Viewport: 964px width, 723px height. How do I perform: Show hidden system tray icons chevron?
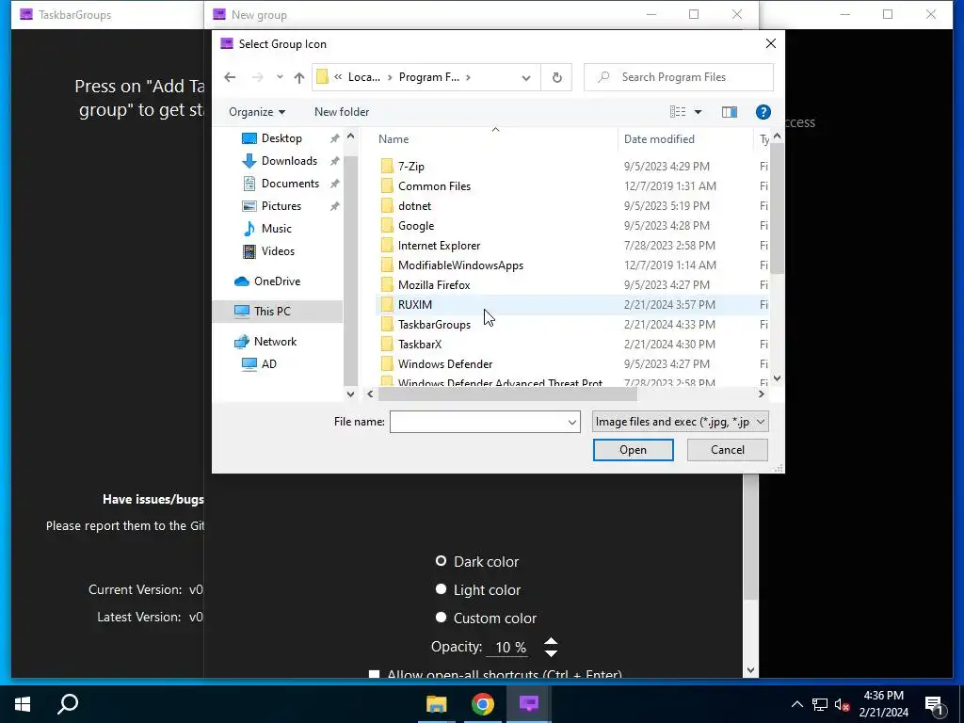tap(796, 704)
